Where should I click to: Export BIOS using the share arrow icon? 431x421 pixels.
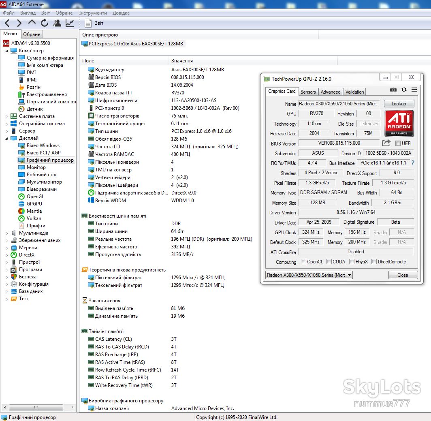coord(386,143)
